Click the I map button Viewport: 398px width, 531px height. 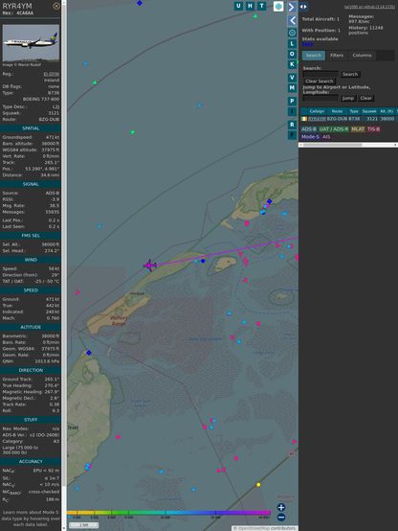(x=292, y=111)
